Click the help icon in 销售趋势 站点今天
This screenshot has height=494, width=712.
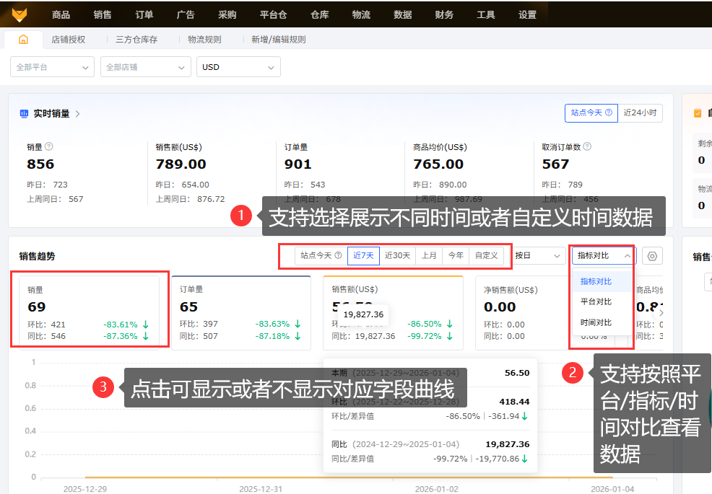(x=338, y=255)
